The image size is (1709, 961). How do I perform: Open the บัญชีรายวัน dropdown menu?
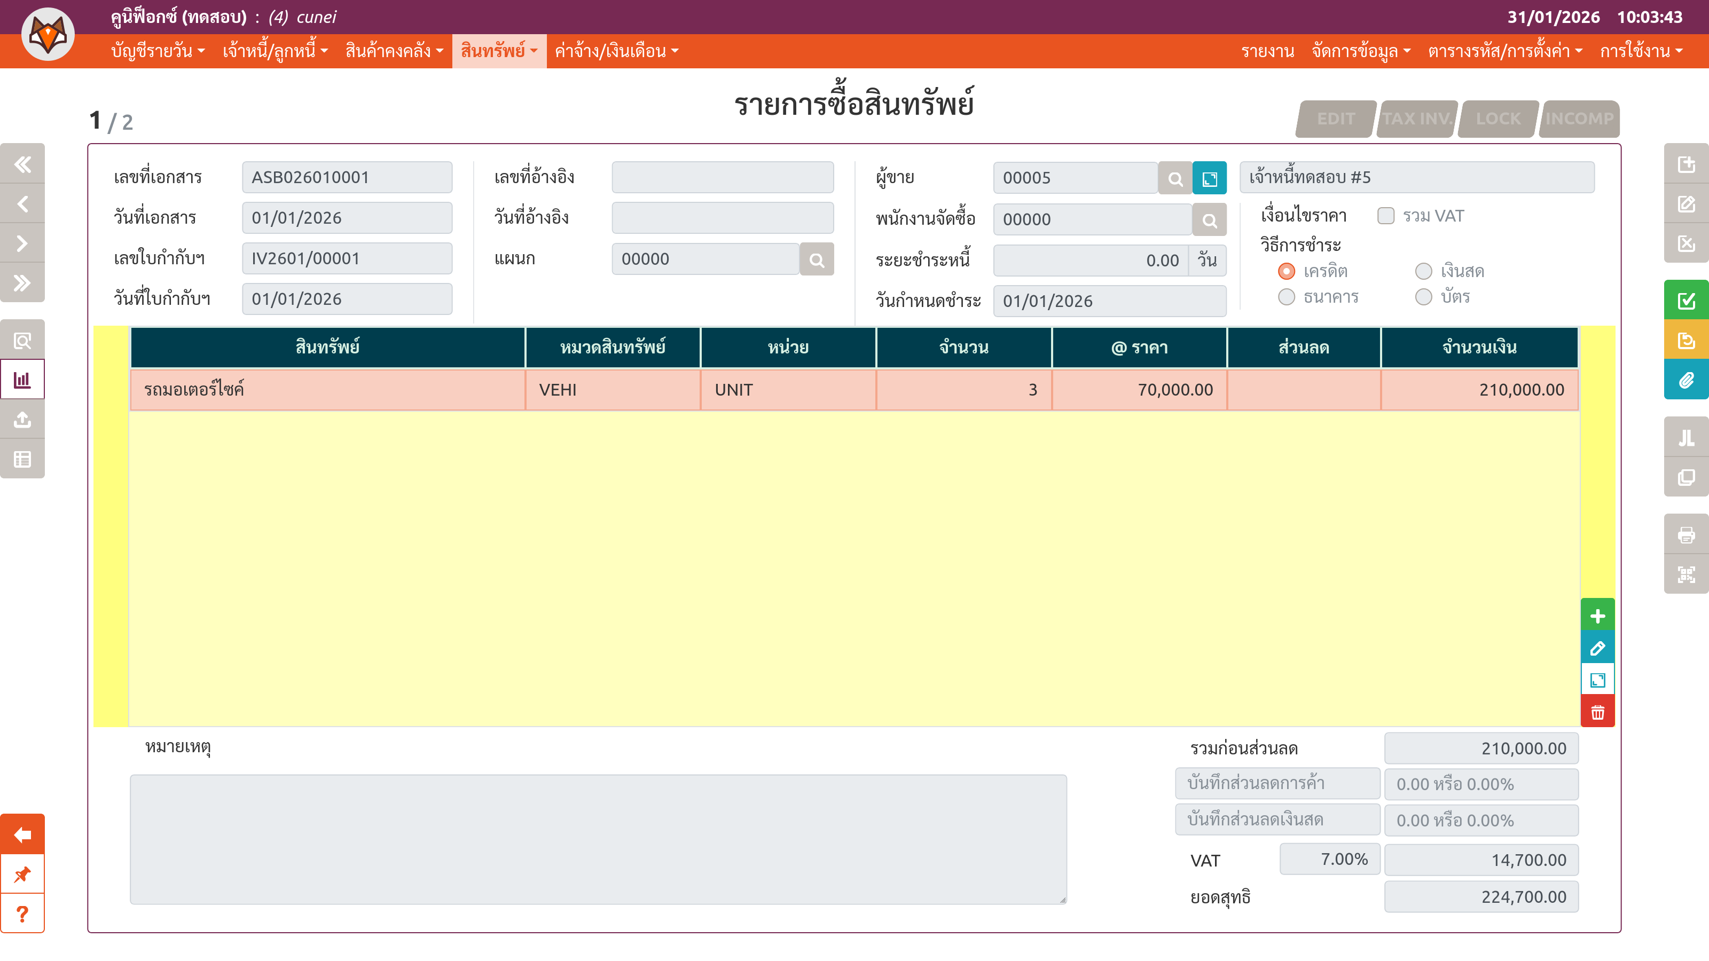[x=157, y=51]
